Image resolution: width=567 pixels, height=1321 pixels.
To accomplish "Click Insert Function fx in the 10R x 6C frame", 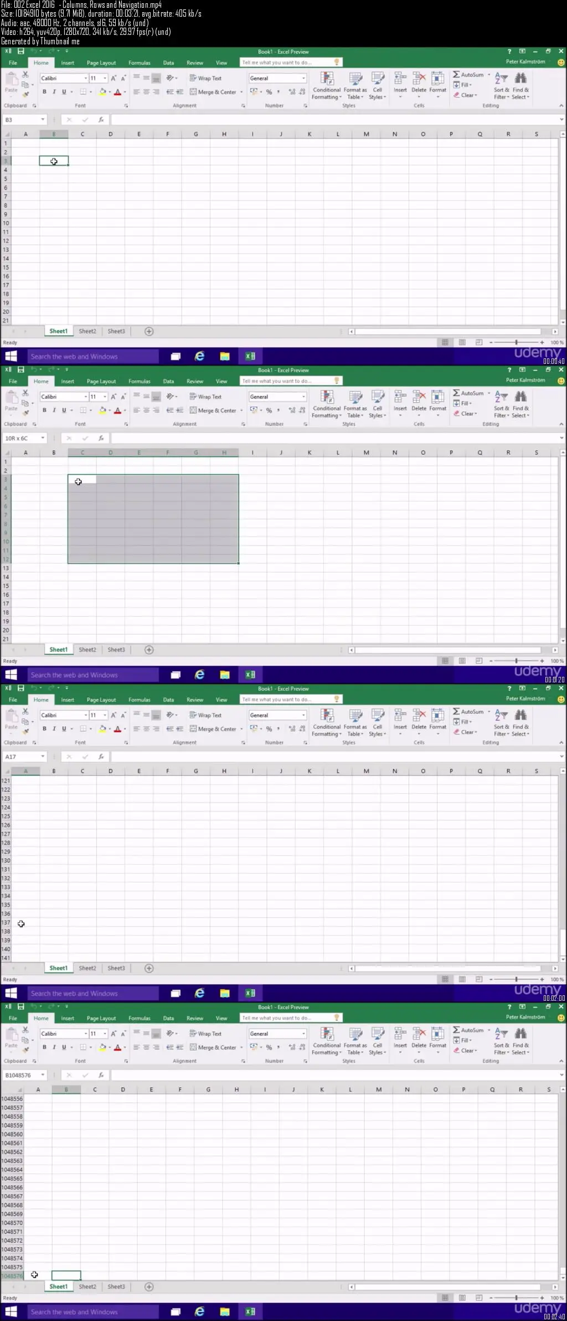I will (x=101, y=438).
